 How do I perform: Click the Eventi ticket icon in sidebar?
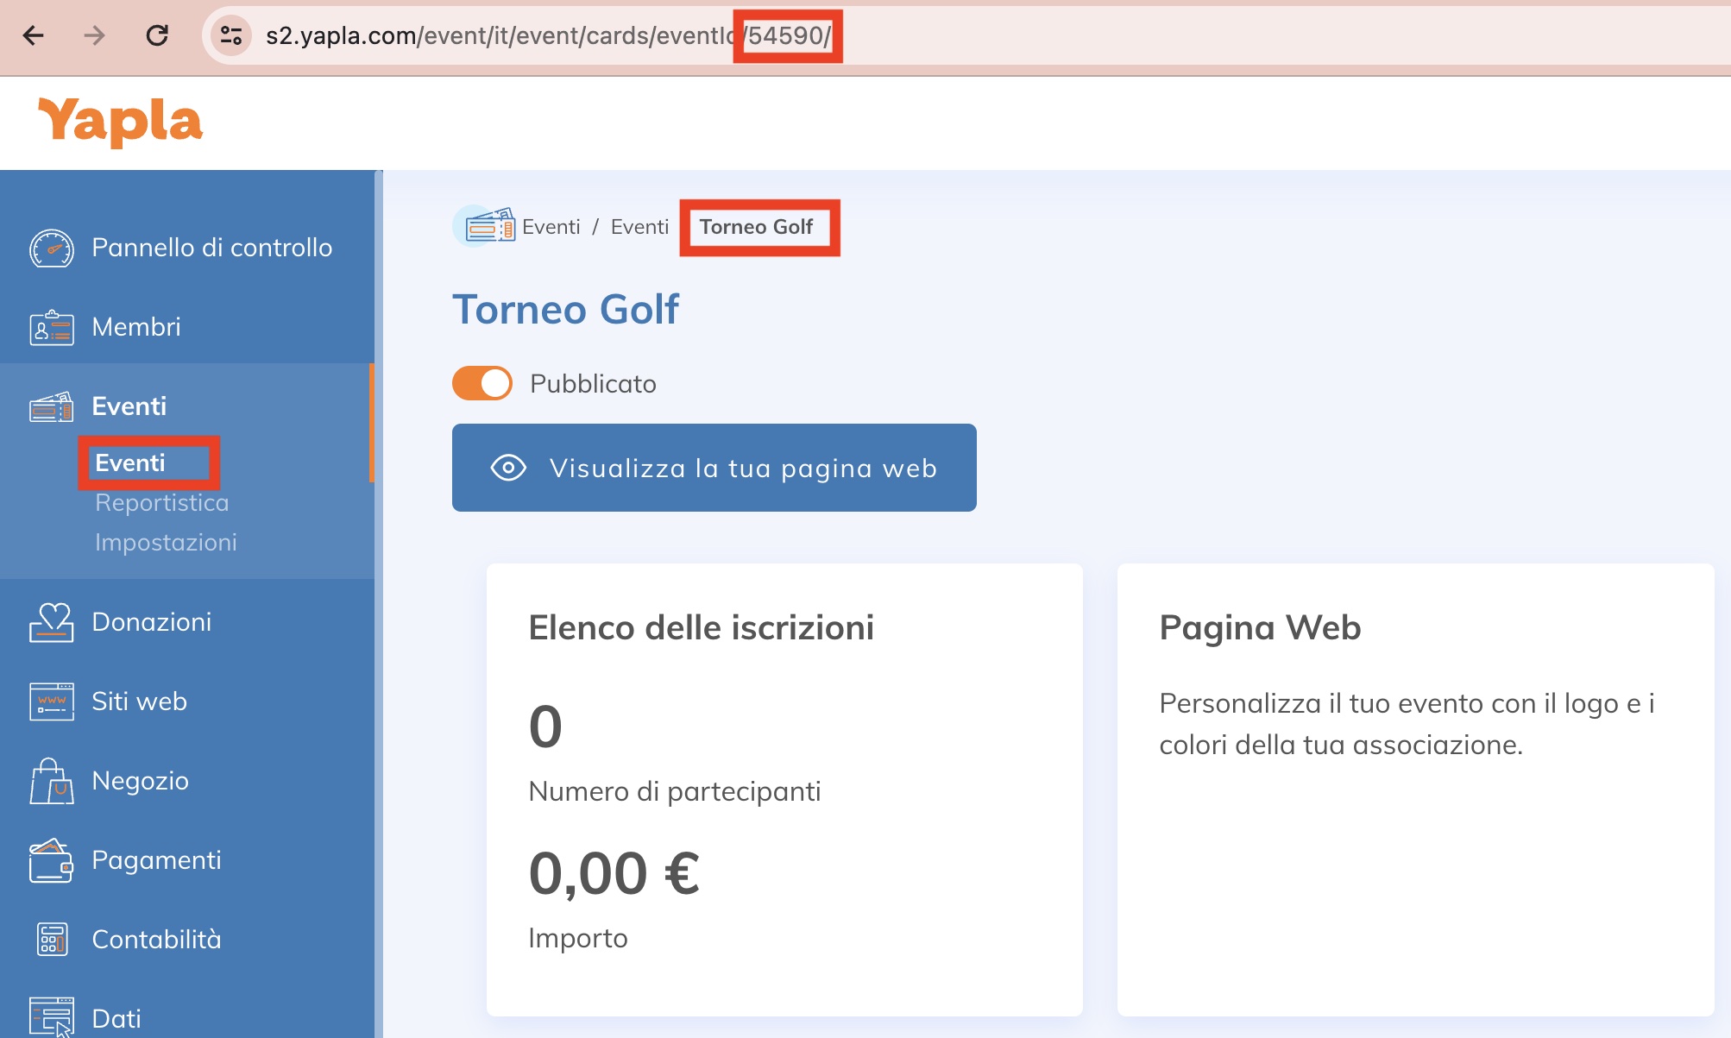(x=52, y=406)
